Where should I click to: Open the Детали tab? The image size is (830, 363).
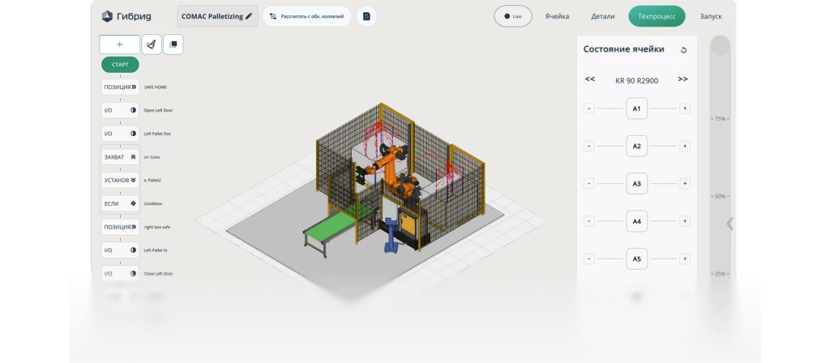point(602,16)
